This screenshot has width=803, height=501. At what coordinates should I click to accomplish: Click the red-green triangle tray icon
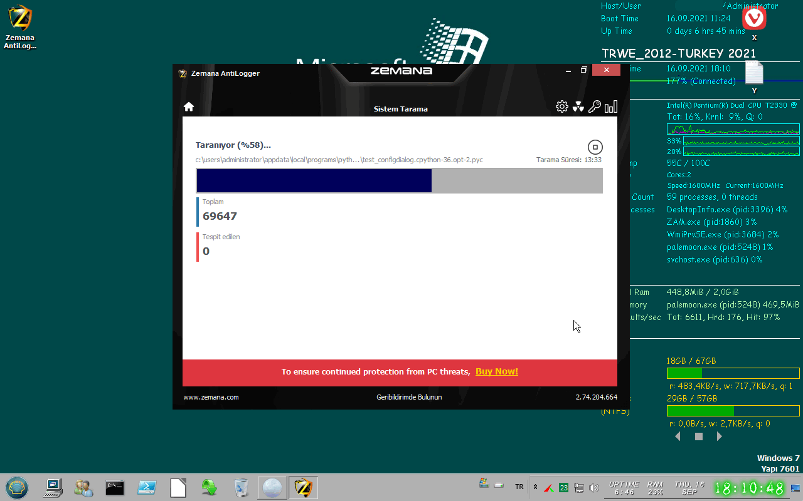(x=548, y=487)
